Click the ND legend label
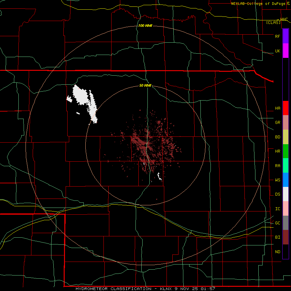This screenshot has height=291, width=291. tap(278, 252)
